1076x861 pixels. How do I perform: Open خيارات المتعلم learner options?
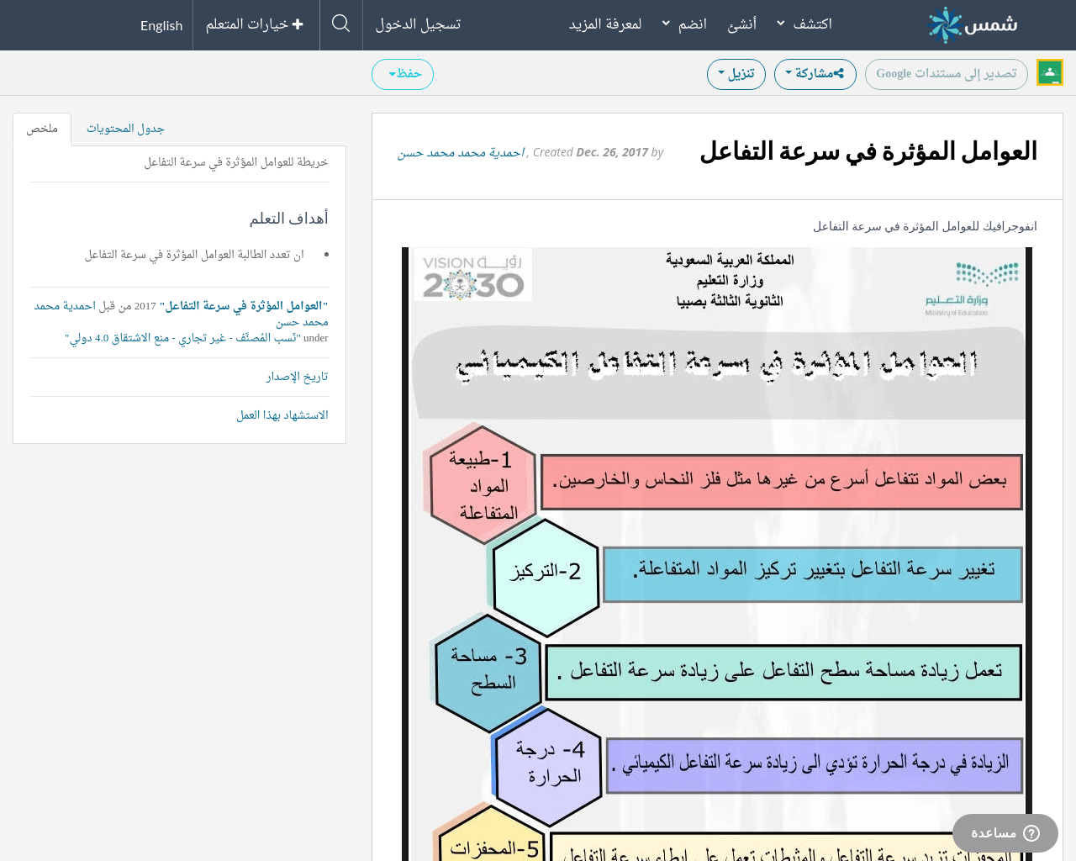coord(255,24)
